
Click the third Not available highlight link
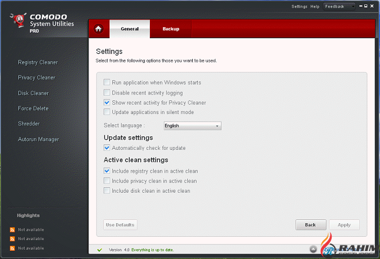[31, 248]
